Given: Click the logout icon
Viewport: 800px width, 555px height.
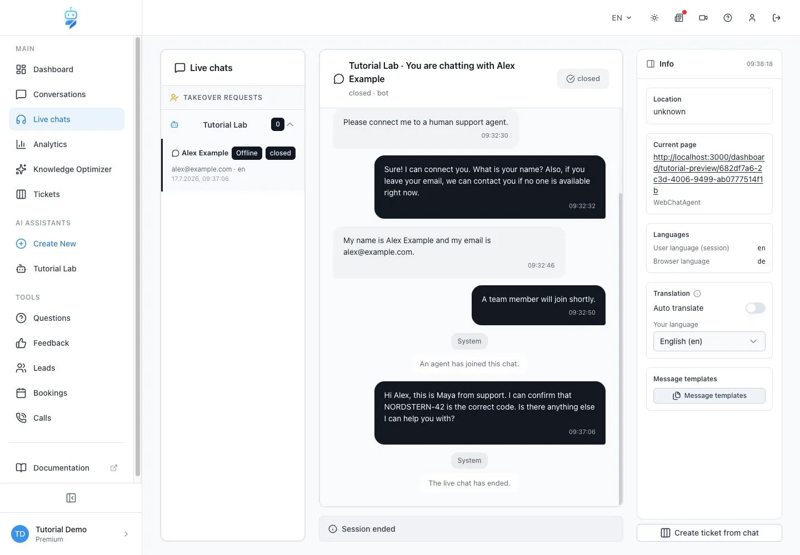Looking at the screenshot, I should tap(777, 18).
